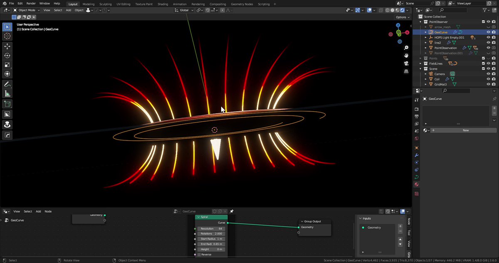Click the New material button
499x263 pixels.
465,130
